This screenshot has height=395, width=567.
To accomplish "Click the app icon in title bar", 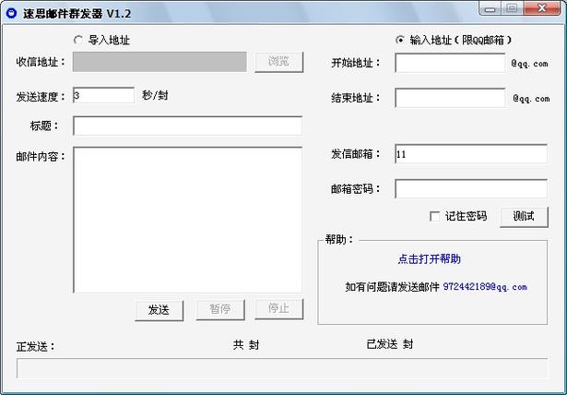I will (x=12, y=14).
